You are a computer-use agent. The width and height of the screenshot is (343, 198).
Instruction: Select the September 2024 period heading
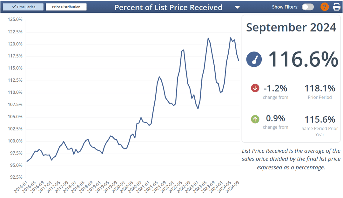coord(291,27)
